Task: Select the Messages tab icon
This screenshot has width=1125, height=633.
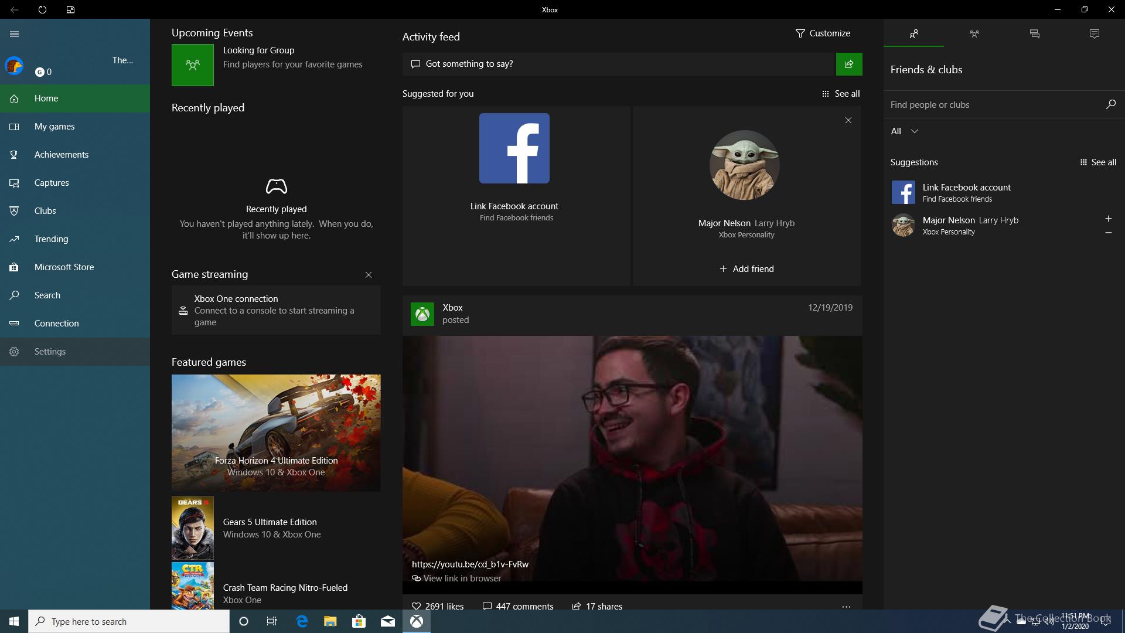Action: [x=1034, y=33]
